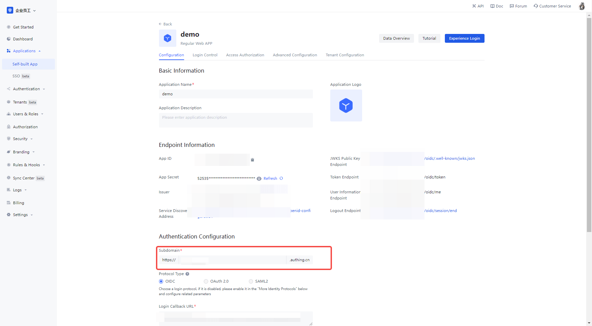
Task: Copy the App ID using the copy icon
Action: tap(252, 159)
